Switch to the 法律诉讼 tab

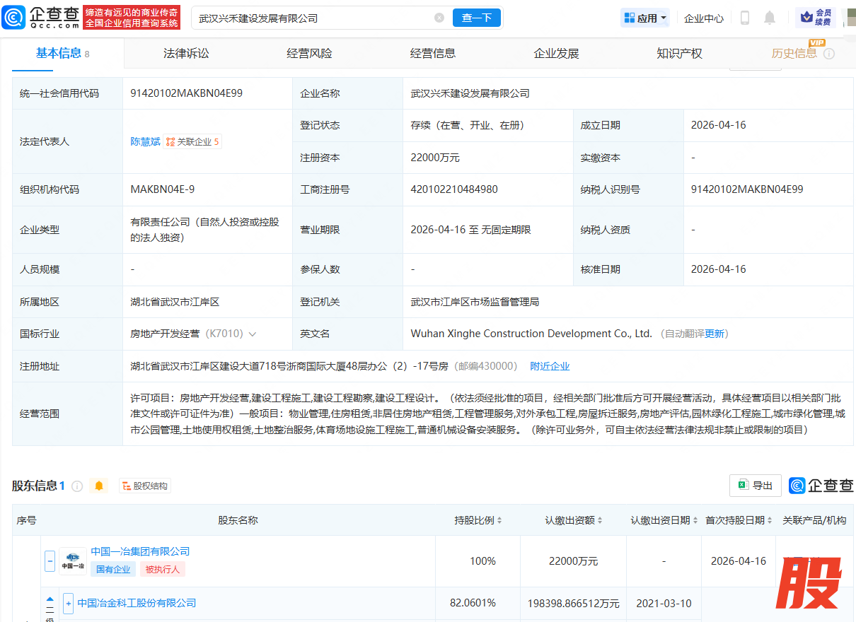coord(186,54)
